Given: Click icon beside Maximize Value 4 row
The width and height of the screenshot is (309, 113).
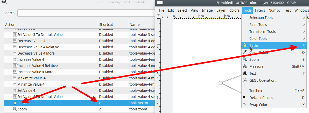Looking at the screenshot, I should 15,78.
